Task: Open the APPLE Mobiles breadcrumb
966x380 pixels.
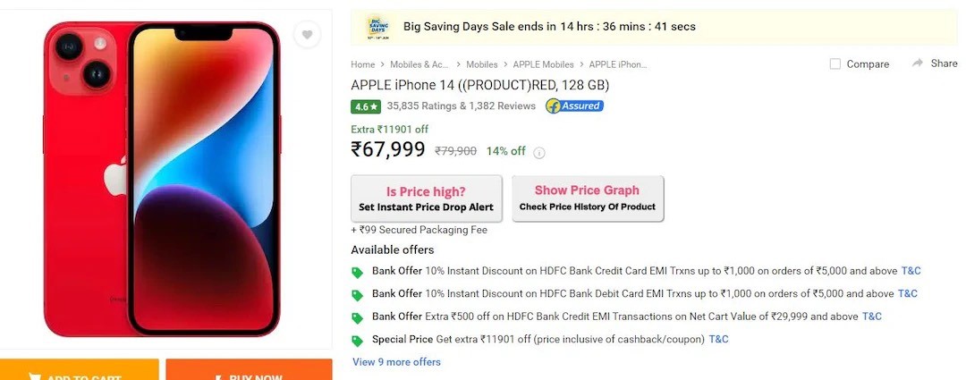Action: pos(543,64)
